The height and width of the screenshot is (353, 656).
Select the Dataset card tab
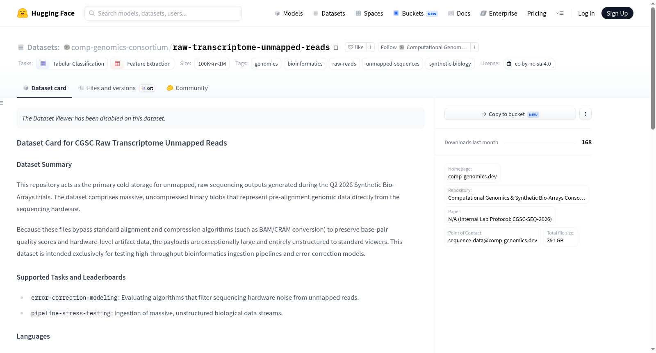[x=44, y=88]
